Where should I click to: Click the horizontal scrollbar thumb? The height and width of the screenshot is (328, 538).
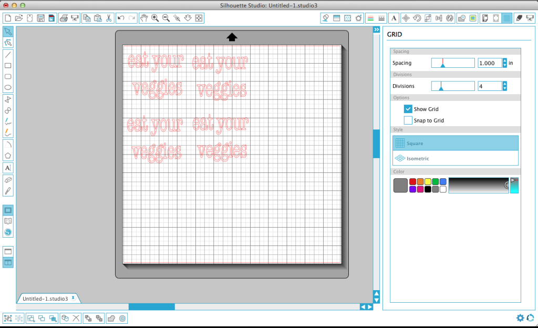tap(152, 307)
